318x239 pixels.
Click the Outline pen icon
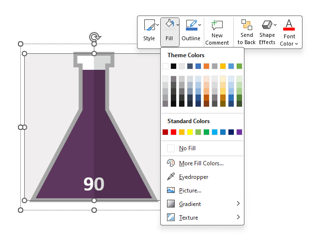(x=192, y=25)
